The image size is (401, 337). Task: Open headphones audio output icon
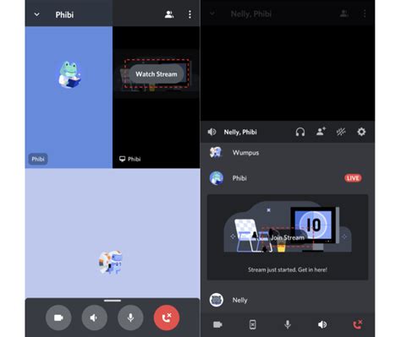point(300,132)
